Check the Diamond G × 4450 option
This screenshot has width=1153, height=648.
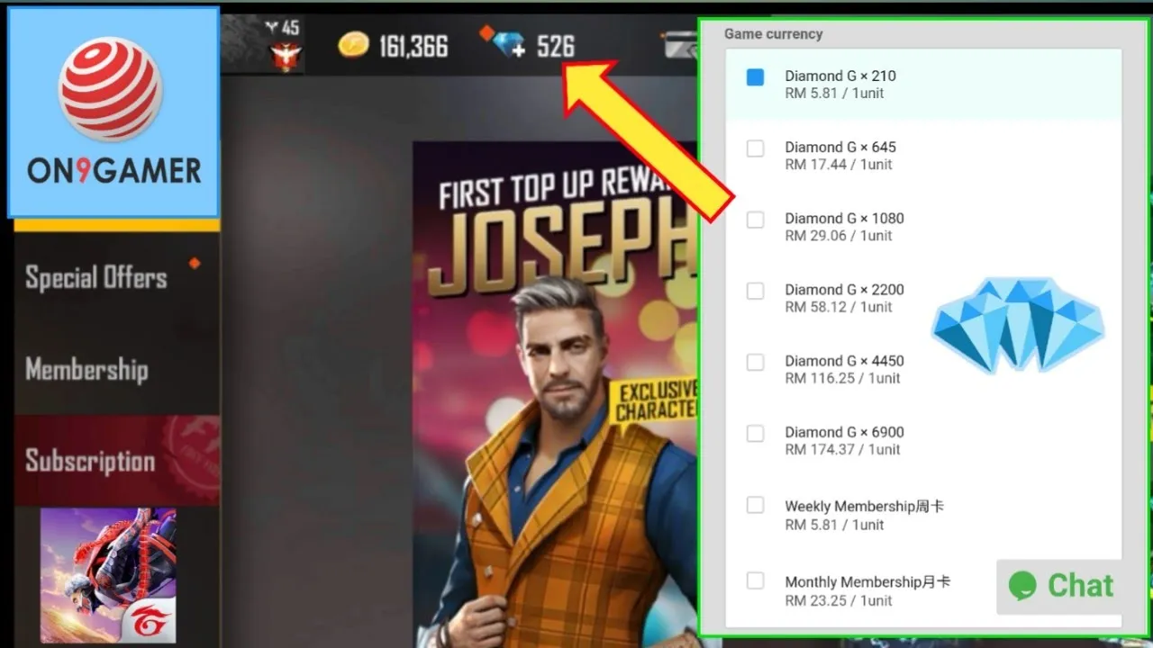(755, 362)
